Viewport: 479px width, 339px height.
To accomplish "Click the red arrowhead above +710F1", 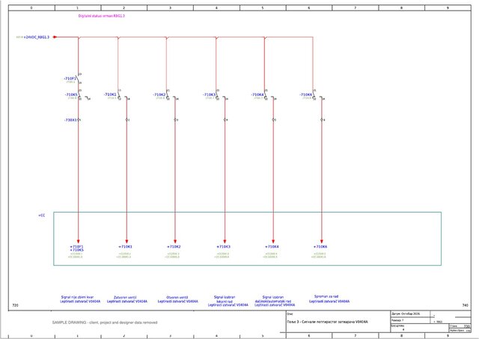I will click(78, 241).
